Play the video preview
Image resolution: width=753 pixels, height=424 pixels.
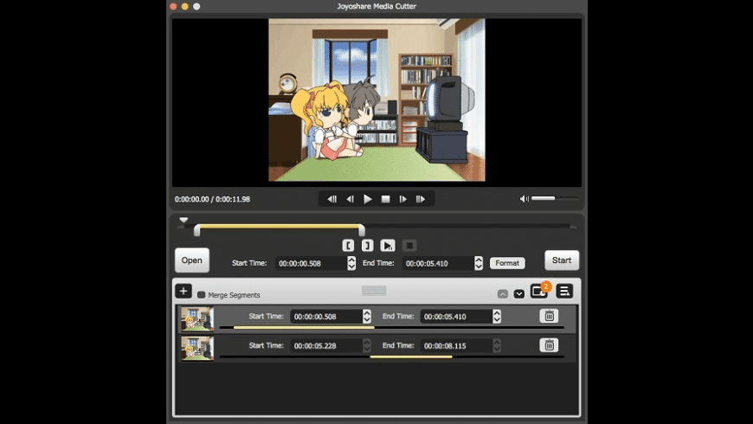pos(367,199)
